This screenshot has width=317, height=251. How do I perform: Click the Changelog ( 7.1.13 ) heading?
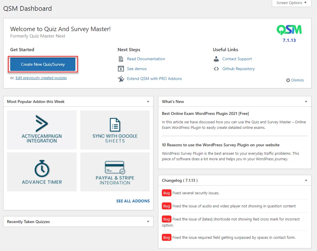[x=180, y=180]
